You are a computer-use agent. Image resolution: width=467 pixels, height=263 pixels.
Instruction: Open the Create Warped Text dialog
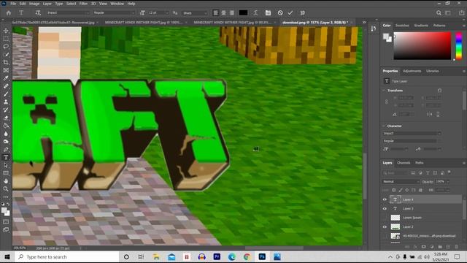pos(255,13)
